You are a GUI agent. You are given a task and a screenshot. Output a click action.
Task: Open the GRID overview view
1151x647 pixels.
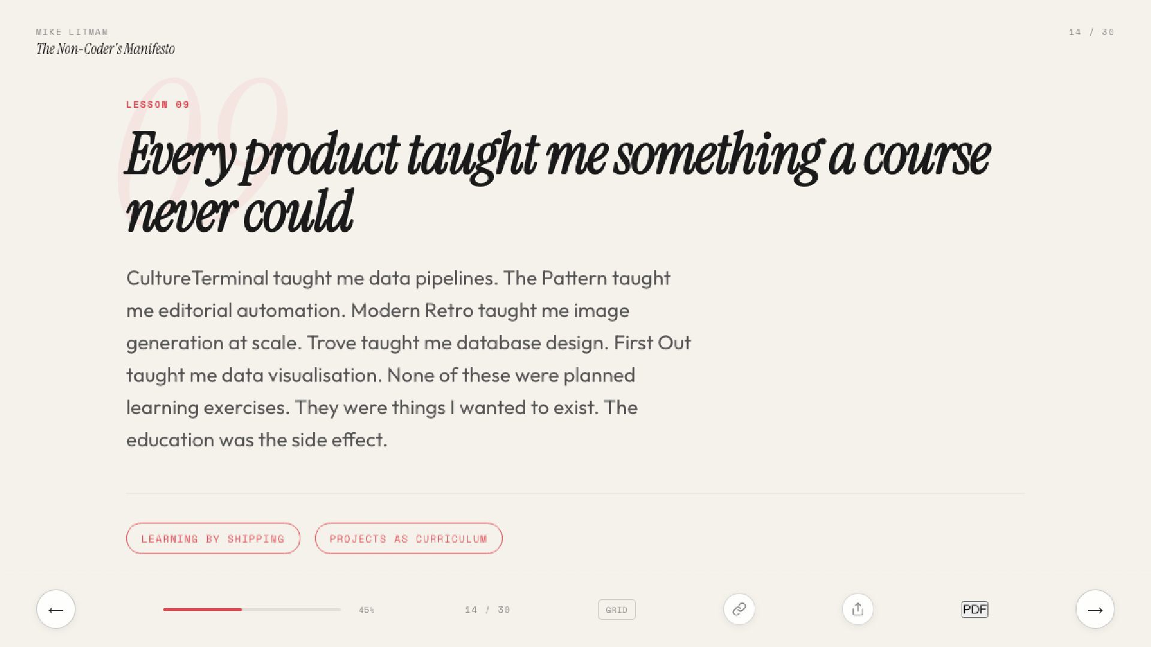tap(617, 610)
